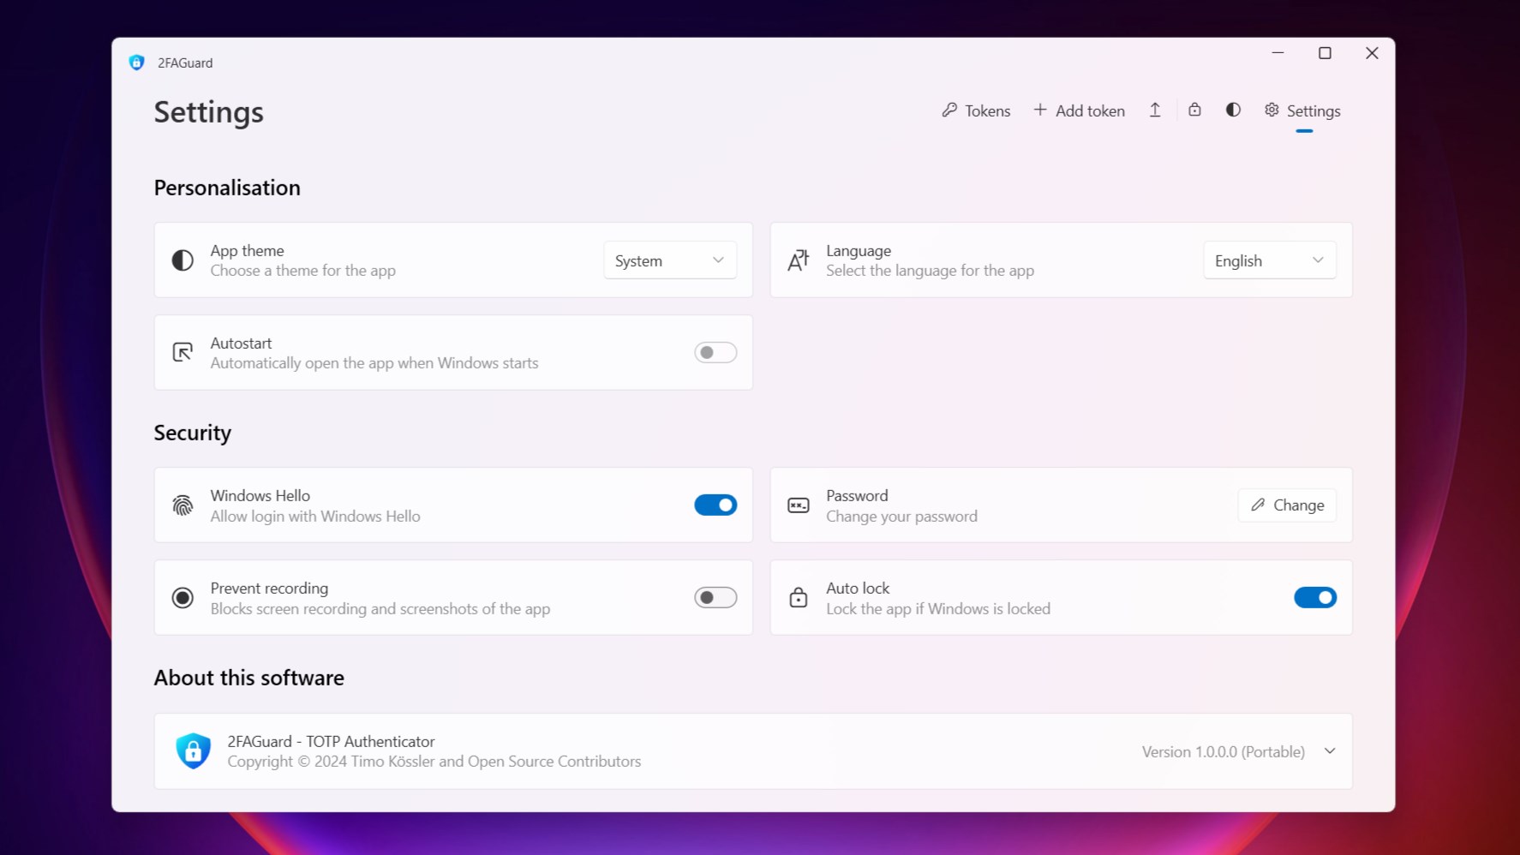Screen dimensions: 1520x855
Task: Turn on Prevent recording
Action: click(x=715, y=597)
